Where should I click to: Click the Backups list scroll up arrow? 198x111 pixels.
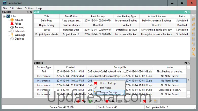click(x=188, y=67)
